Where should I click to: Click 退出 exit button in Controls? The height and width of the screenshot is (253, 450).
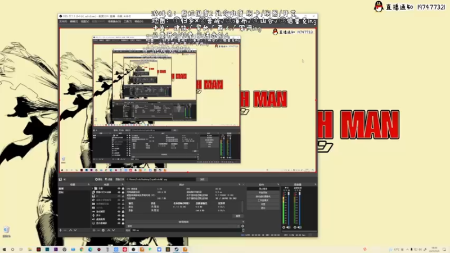click(263, 208)
